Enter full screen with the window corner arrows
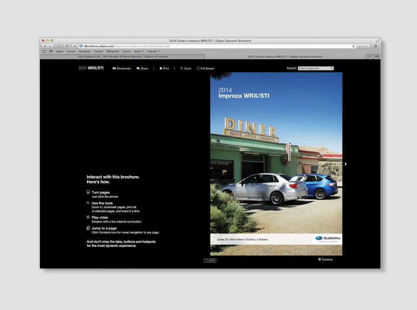The height and width of the screenshot is (310, 417). point(377,41)
